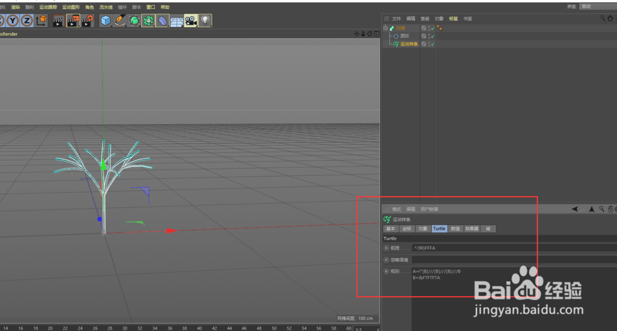Open the 流水线 menu
This screenshot has width=617, height=331.
pyautogui.click(x=106, y=7)
